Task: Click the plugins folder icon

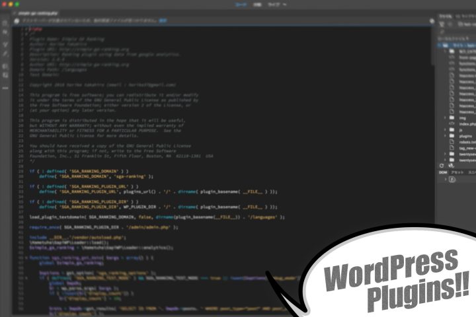Action: 452,136
